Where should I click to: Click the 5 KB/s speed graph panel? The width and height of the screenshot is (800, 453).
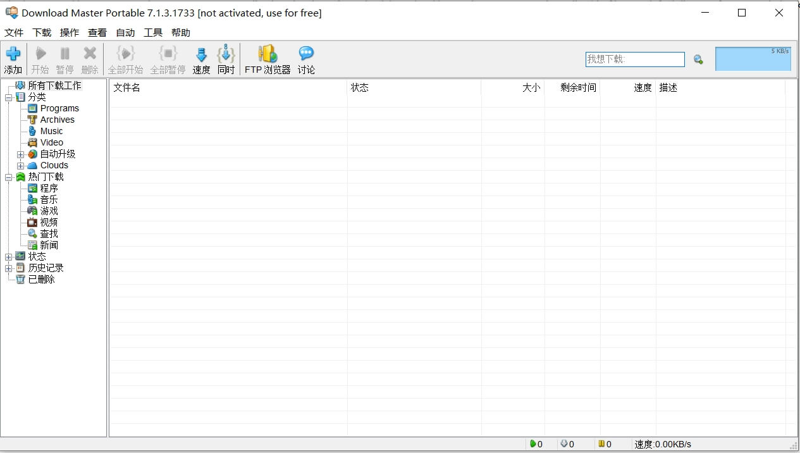point(753,59)
